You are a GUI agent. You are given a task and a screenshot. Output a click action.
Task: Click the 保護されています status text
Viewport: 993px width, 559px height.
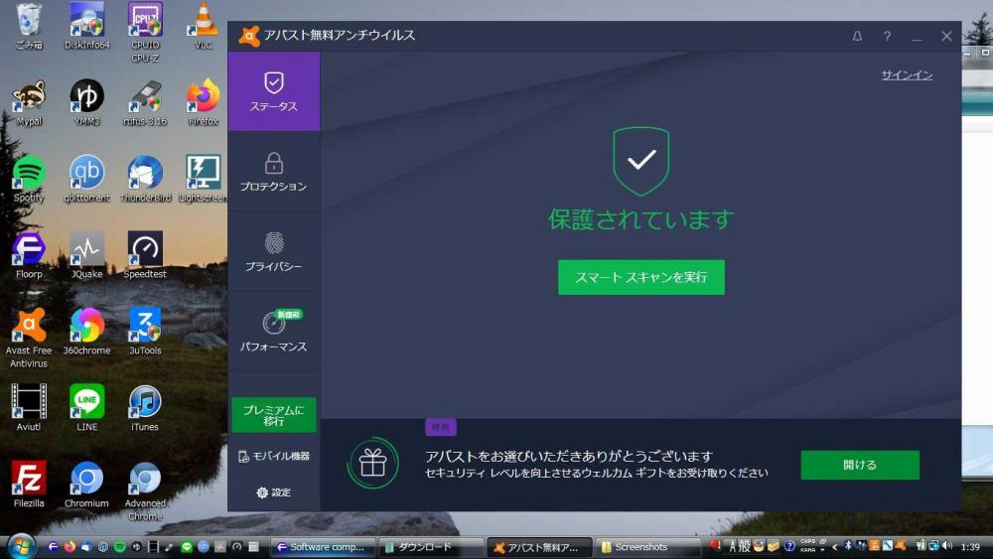640,219
